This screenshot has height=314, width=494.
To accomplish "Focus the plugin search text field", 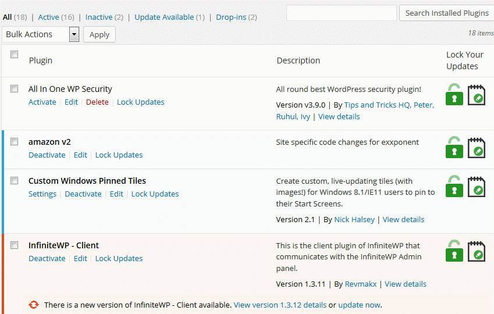I will pyautogui.click(x=341, y=13).
